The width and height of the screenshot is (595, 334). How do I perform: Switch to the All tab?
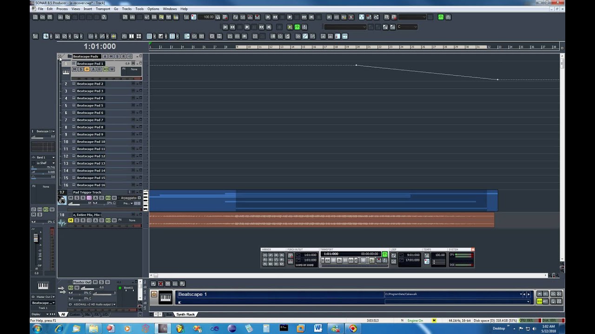(63, 315)
